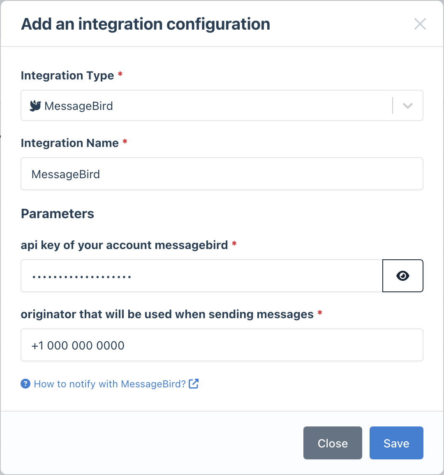The image size is (444, 475).
Task: Click the chevron in the Integration Type selector
Action: (407, 105)
